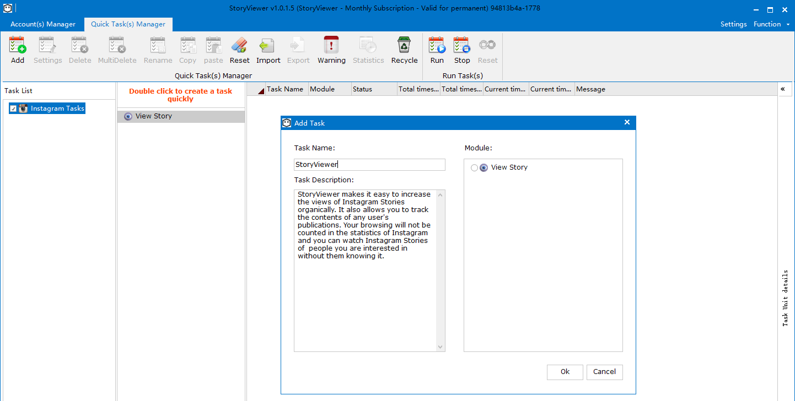The height and width of the screenshot is (401, 795).
Task: Click the Add Task dialog logo icon
Action: (x=287, y=123)
